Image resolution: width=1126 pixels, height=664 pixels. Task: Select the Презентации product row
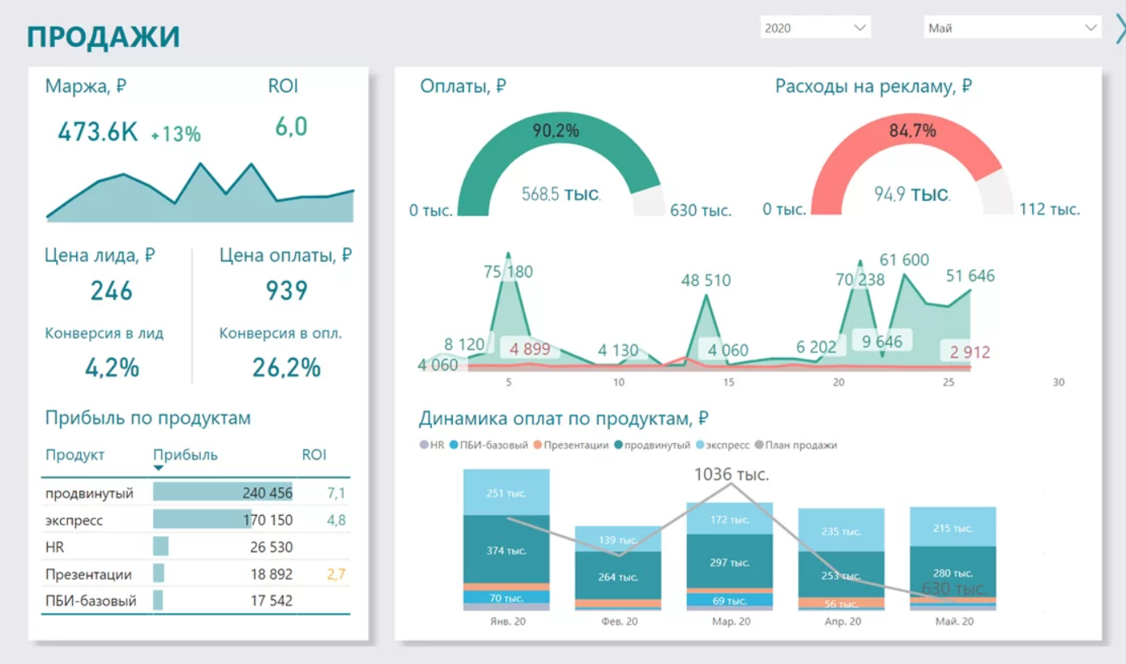pyautogui.click(x=196, y=574)
